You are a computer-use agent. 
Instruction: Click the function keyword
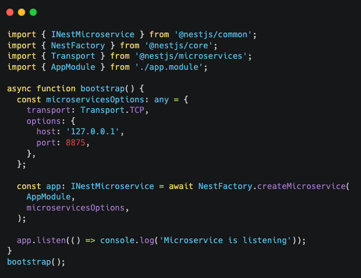[x=56, y=88]
